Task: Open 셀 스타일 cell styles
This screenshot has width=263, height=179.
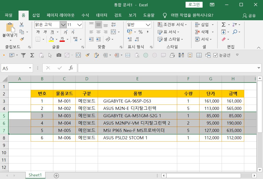Action: coord(170,39)
